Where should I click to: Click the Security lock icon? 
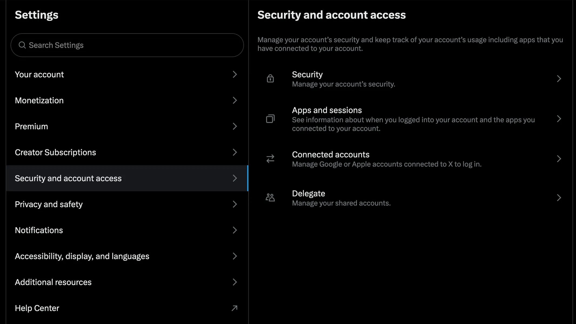(270, 78)
